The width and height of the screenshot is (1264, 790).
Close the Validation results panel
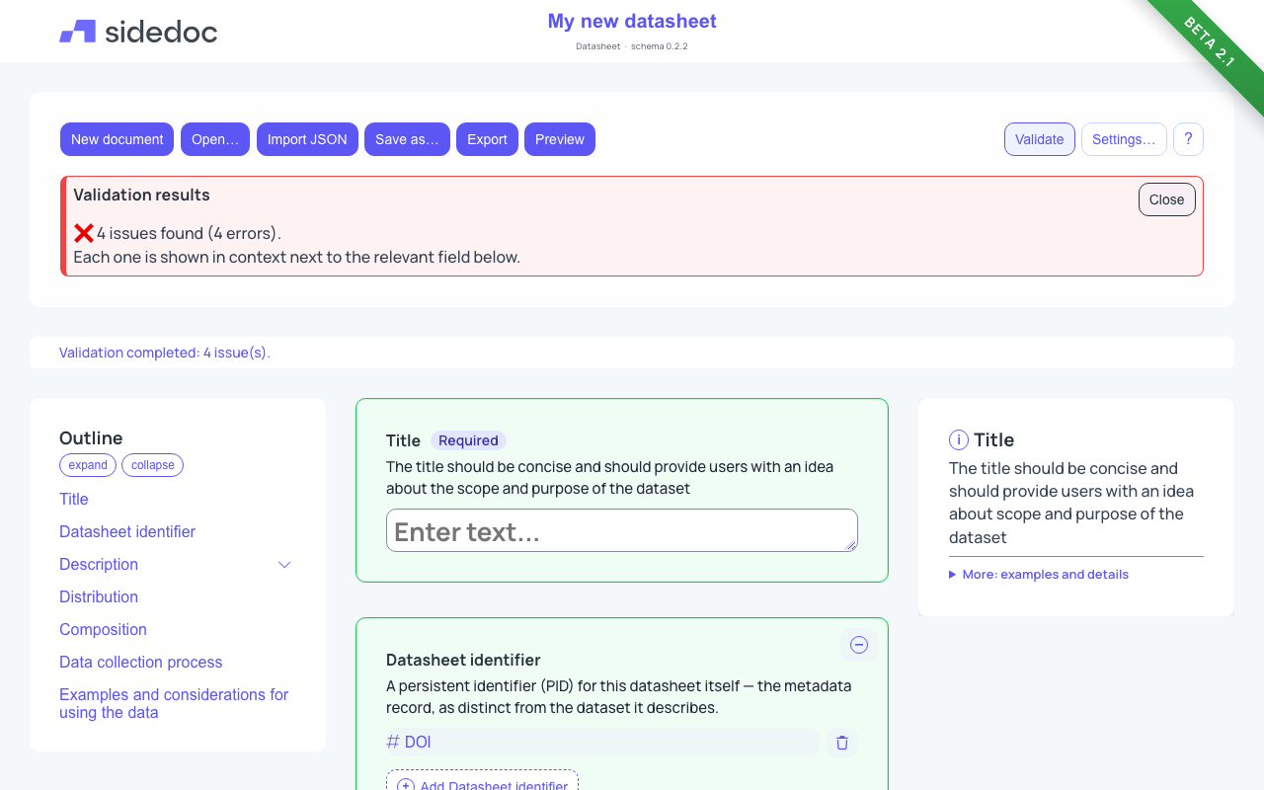tap(1166, 199)
